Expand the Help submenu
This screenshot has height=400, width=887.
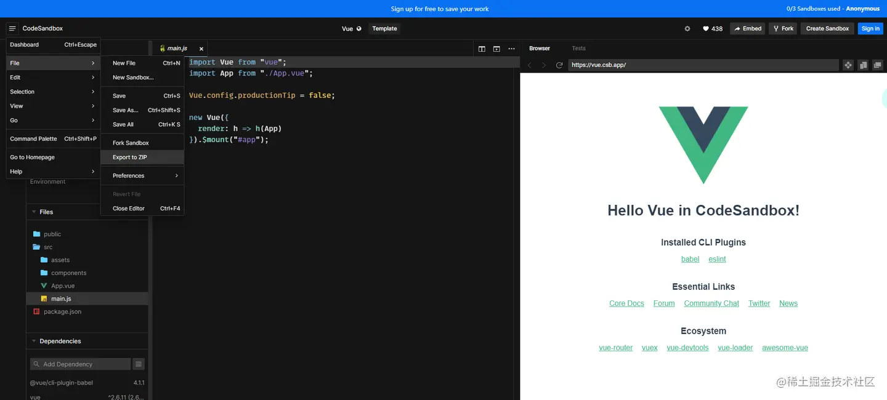tap(54, 172)
